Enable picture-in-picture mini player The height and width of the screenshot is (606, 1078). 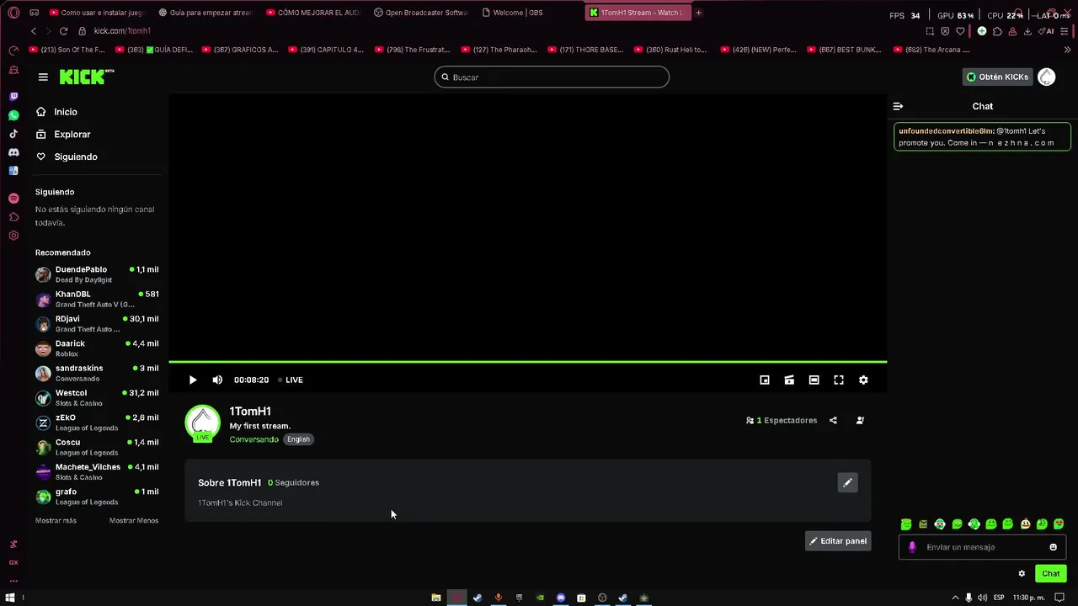tap(765, 380)
